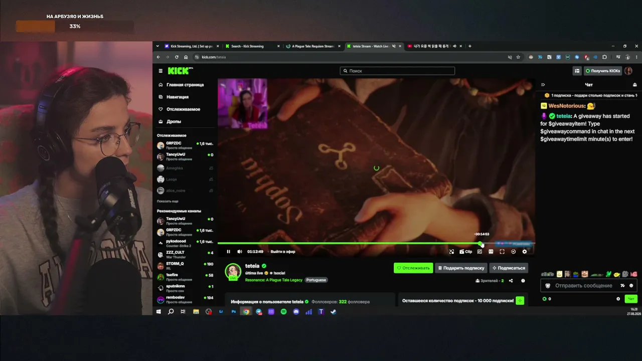Click the kick.com/teteia address bar
This screenshot has width=642, height=361.
click(351, 57)
